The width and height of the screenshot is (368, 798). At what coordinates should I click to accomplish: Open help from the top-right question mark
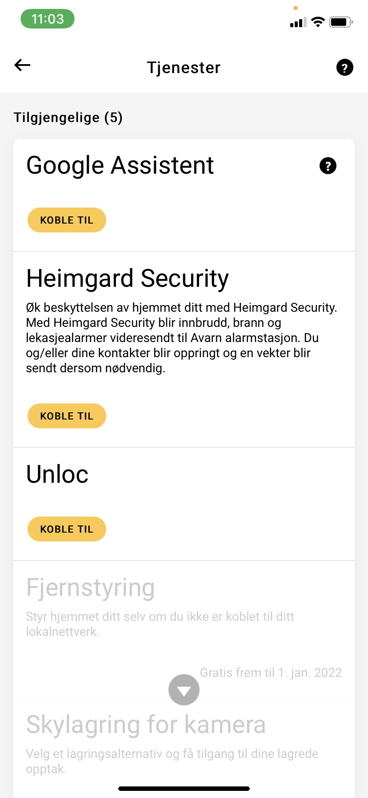(344, 68)
